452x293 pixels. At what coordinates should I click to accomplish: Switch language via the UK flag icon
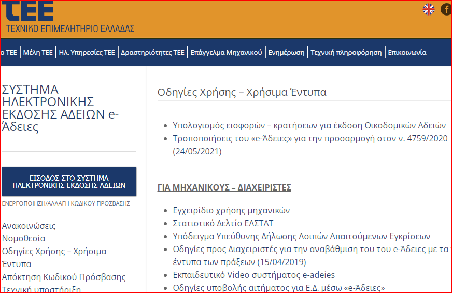(x=428, y=9)
